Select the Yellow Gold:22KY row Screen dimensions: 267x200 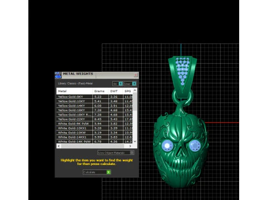point(95,119)
